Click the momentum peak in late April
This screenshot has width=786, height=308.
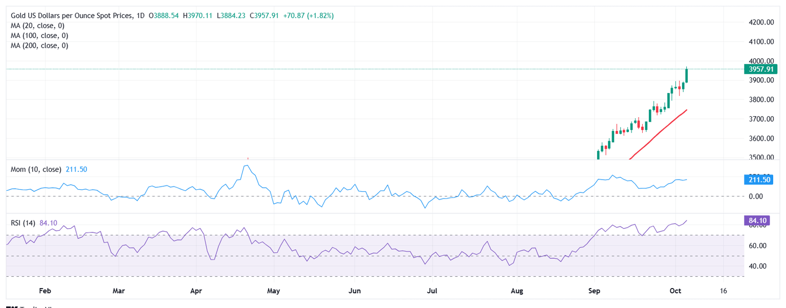tap(247, 165)
